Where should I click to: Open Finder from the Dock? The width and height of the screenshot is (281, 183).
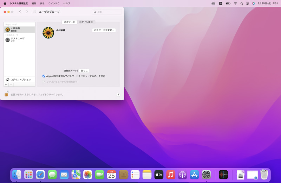17,175
